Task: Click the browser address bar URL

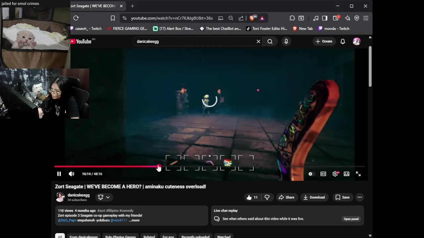Action: pos(172,18)
